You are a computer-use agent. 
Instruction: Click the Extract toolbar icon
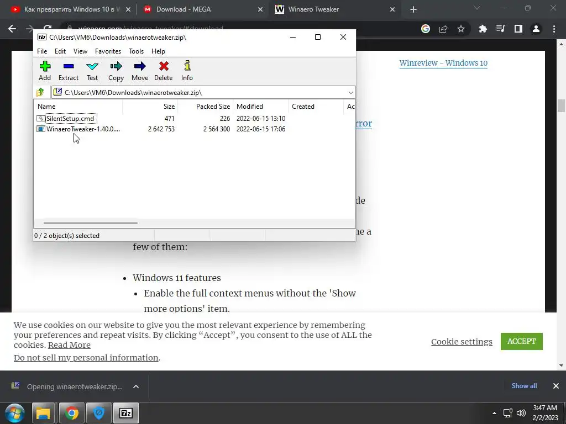(x=68, y=71)
